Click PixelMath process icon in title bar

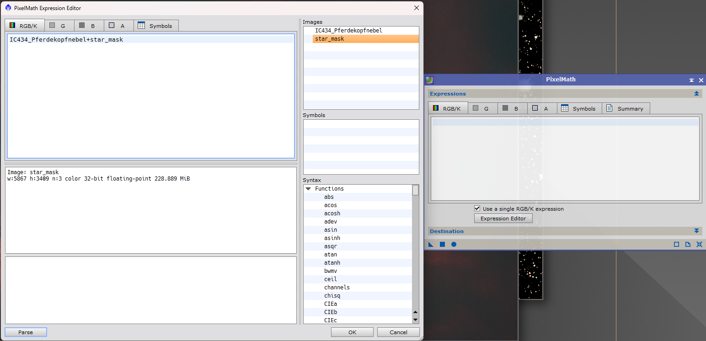pos(429,80)
